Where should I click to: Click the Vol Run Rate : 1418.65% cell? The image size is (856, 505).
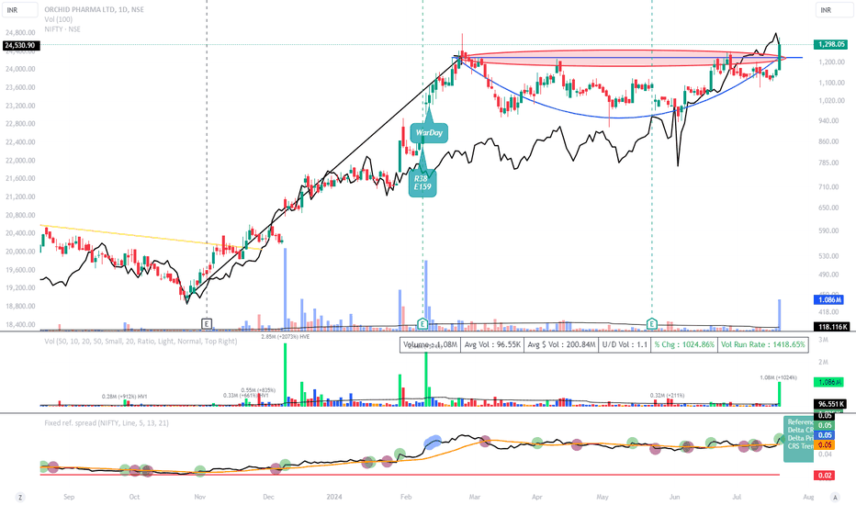(762, 344)
